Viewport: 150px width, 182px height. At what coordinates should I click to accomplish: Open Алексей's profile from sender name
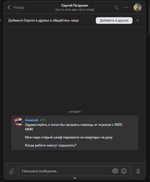click(x=32, y=120)
